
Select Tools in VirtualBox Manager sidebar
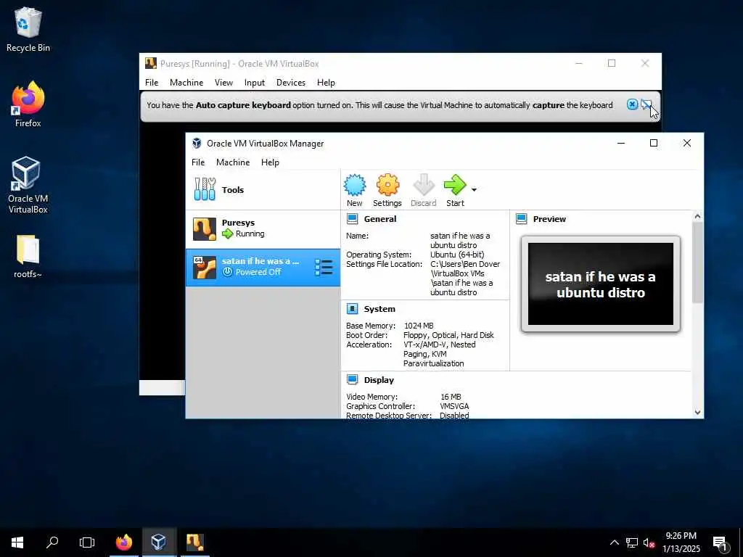coord(263,189)
